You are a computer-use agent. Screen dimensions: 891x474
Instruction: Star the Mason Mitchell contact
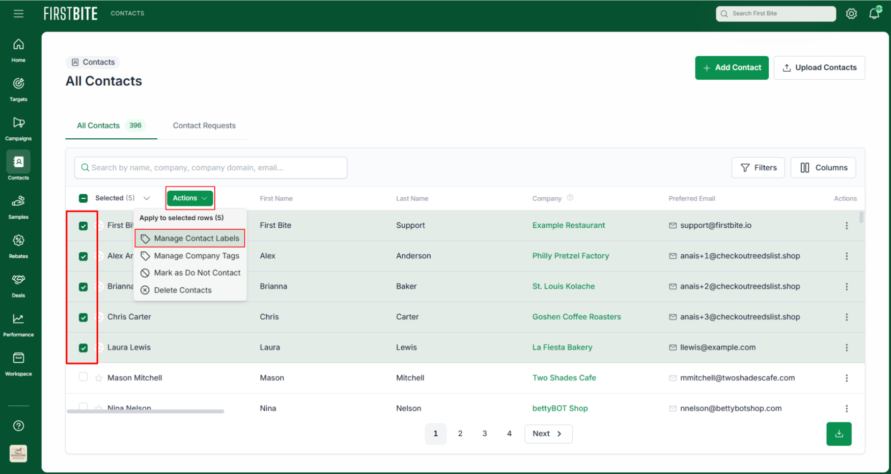(99, 378)
